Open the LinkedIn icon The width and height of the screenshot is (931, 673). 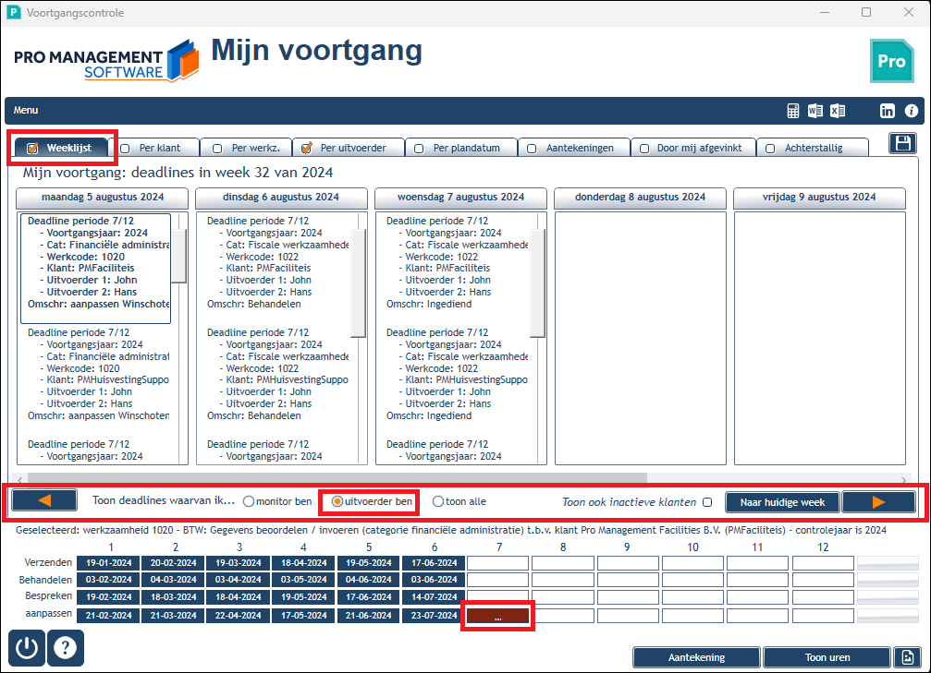[887, 111]
